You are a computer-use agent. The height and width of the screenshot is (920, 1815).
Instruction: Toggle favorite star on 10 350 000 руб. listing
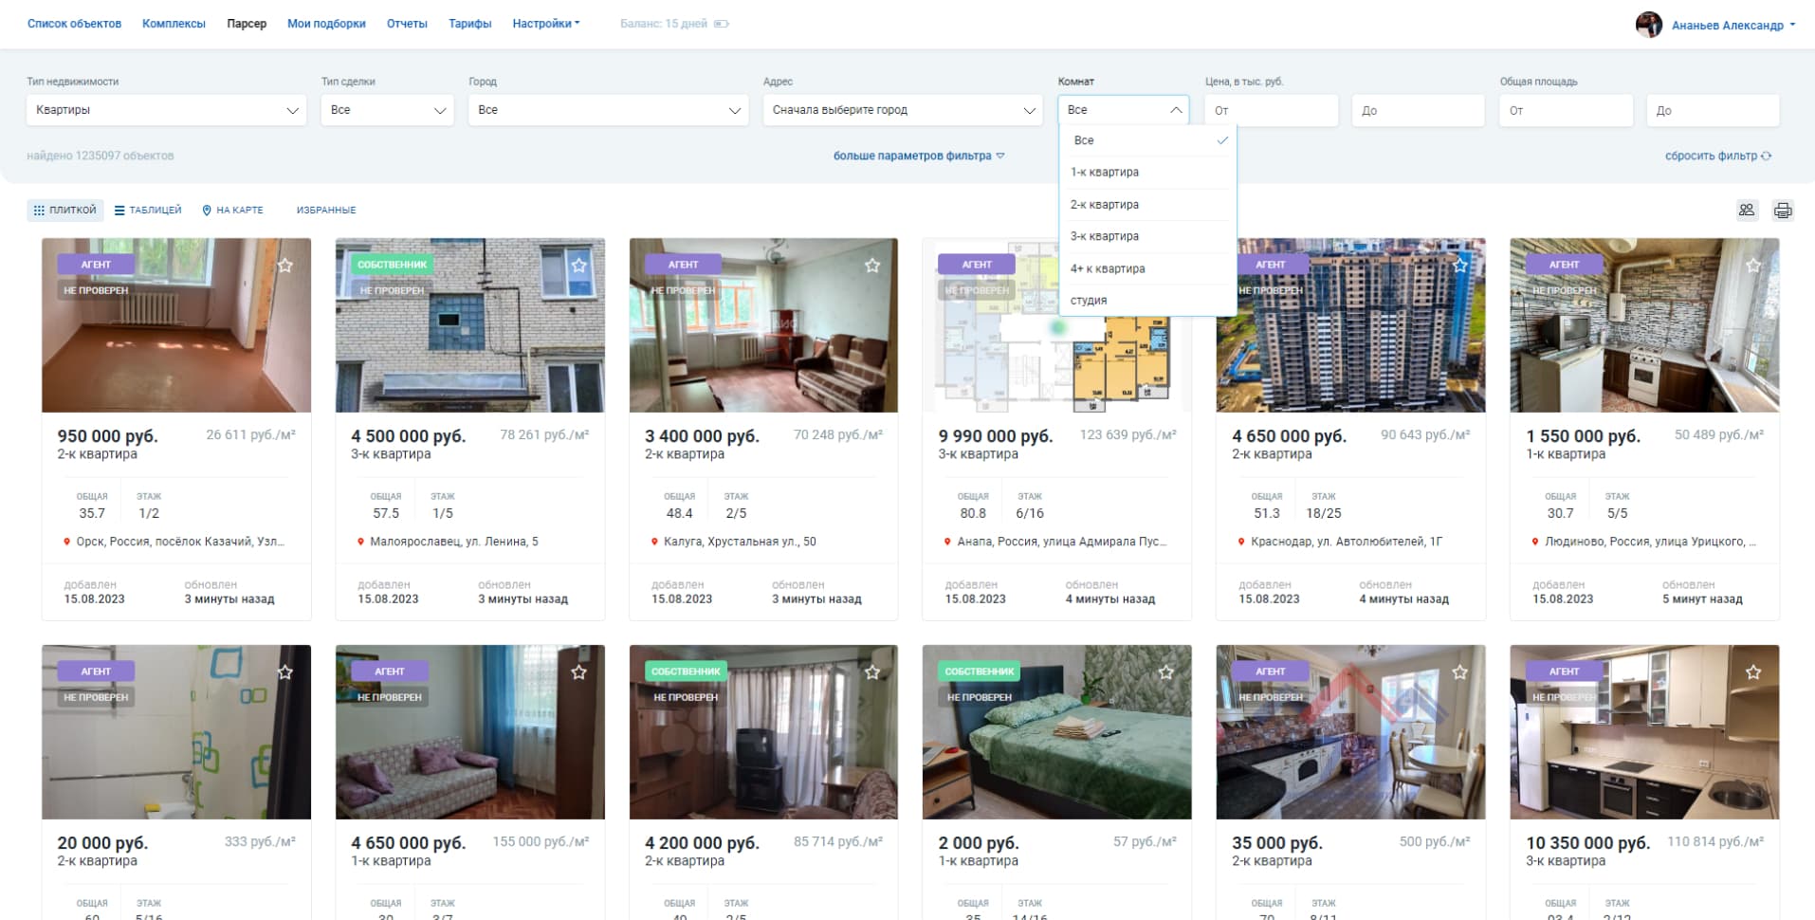pos(1753,672)
